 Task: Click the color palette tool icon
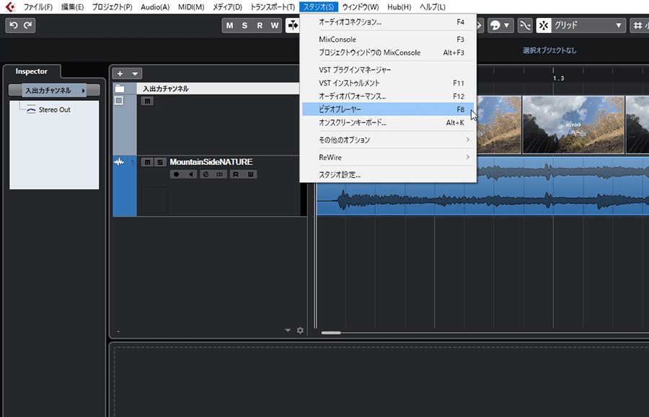point(495,25)
